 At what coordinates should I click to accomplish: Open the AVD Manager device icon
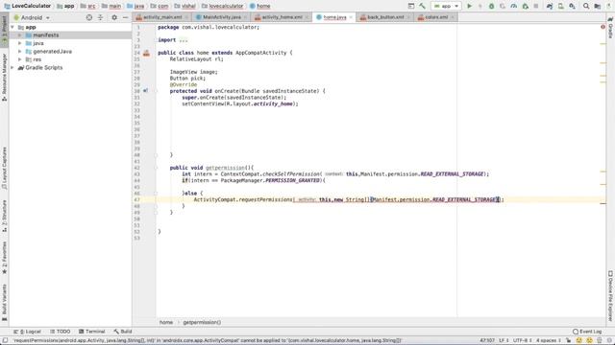561,6
